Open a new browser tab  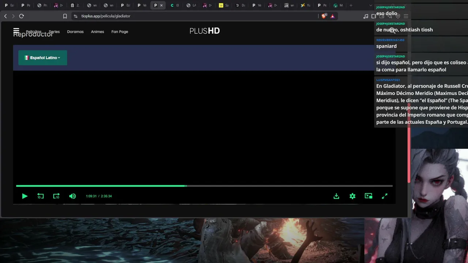point(351,5)
